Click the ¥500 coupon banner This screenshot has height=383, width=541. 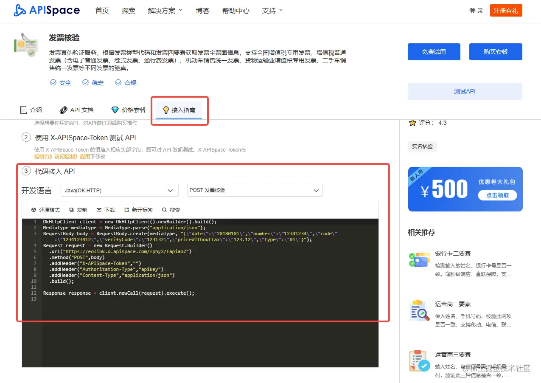[x=465, y=189]
